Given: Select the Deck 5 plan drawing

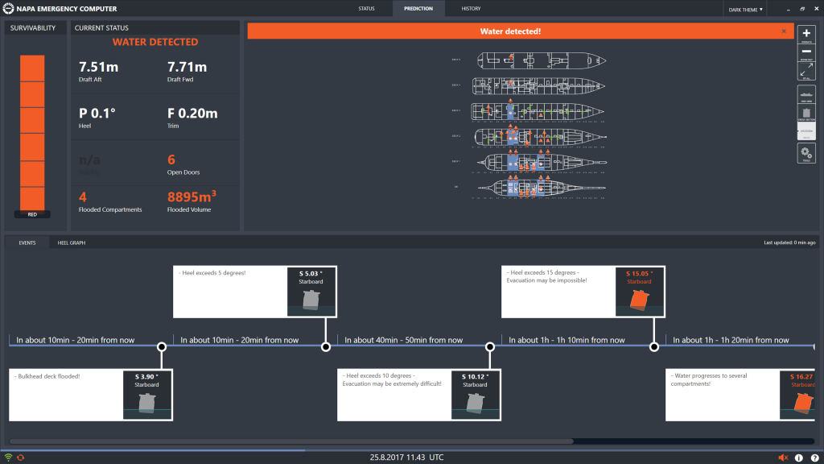Looking at the screenshot, I should pos(542,60).
